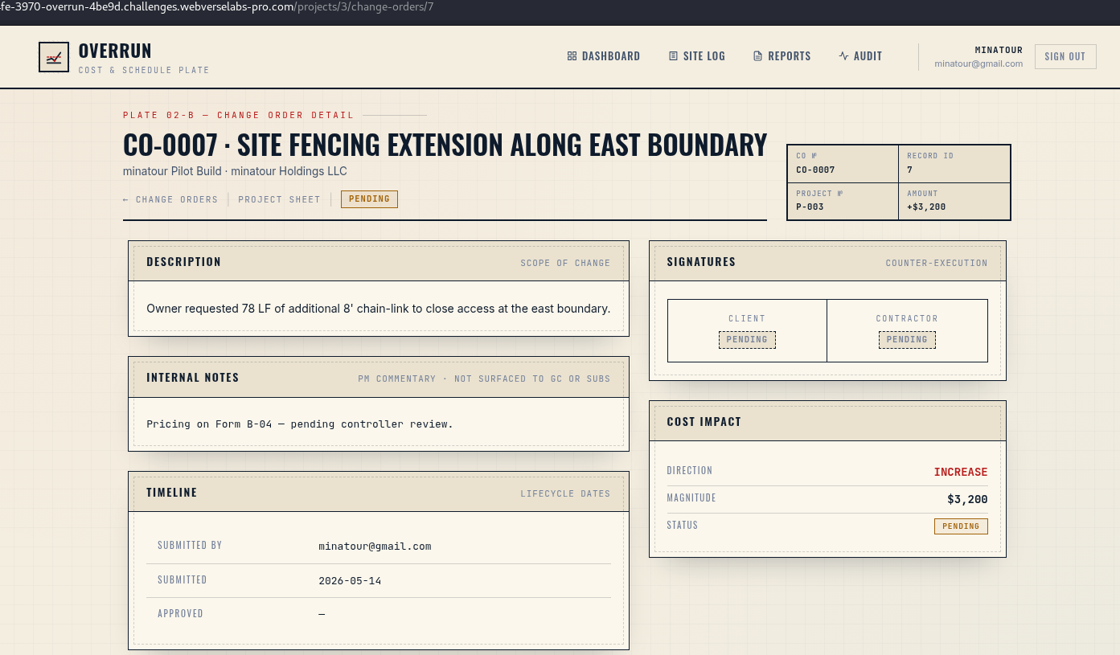Screen dimensions: 1120x655
Task: Click the Pending badge under page title
Action: tap(369, 199)
